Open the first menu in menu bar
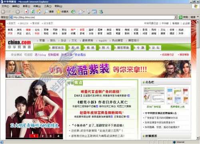Image resolution: width=200 pixels, height=144 pixels. pyautogui.click(x=5, y=6)
